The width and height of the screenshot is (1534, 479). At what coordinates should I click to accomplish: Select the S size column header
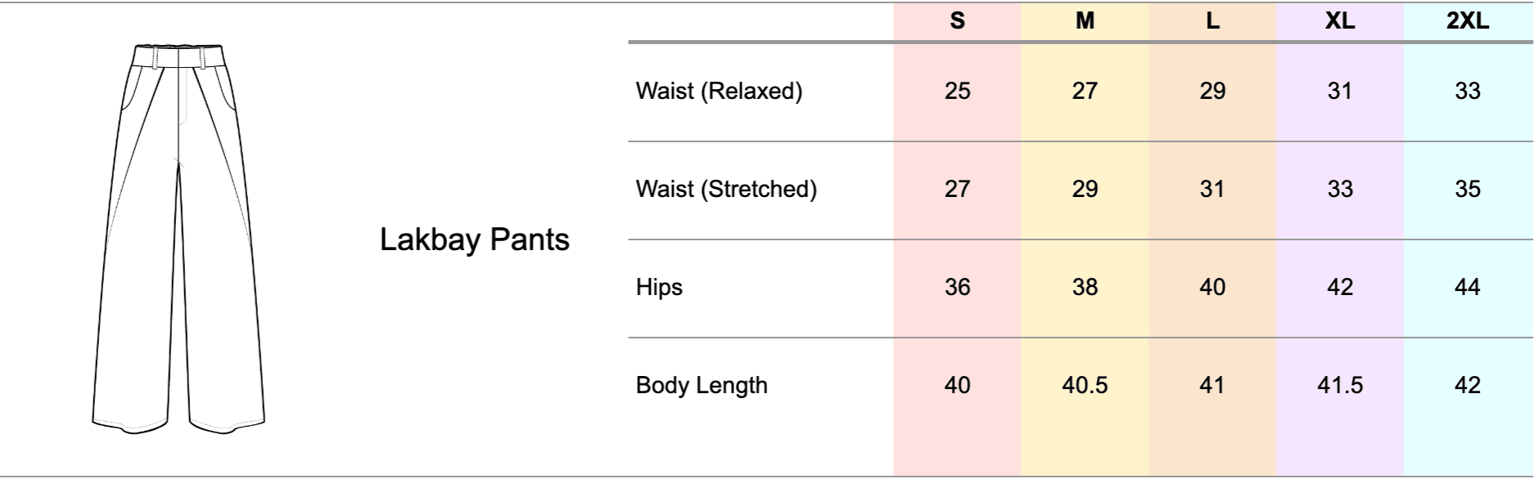tap(957, 21)
